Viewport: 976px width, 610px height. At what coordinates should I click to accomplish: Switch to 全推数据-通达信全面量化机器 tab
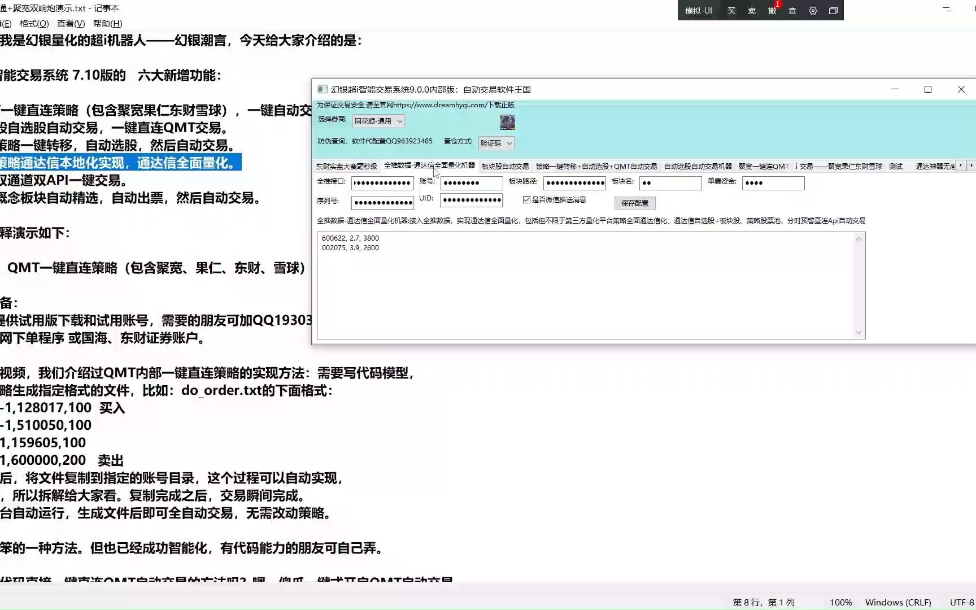[429, 165]
